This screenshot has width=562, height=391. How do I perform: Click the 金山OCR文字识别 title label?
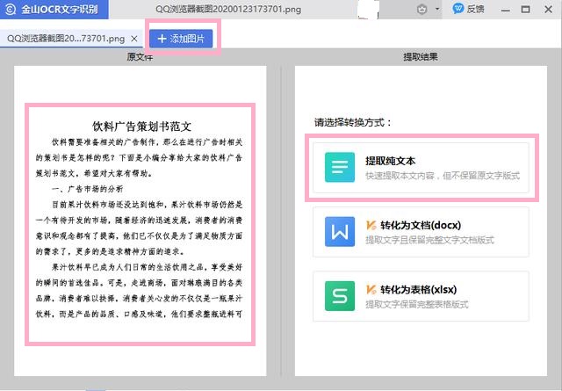(60, 10)
